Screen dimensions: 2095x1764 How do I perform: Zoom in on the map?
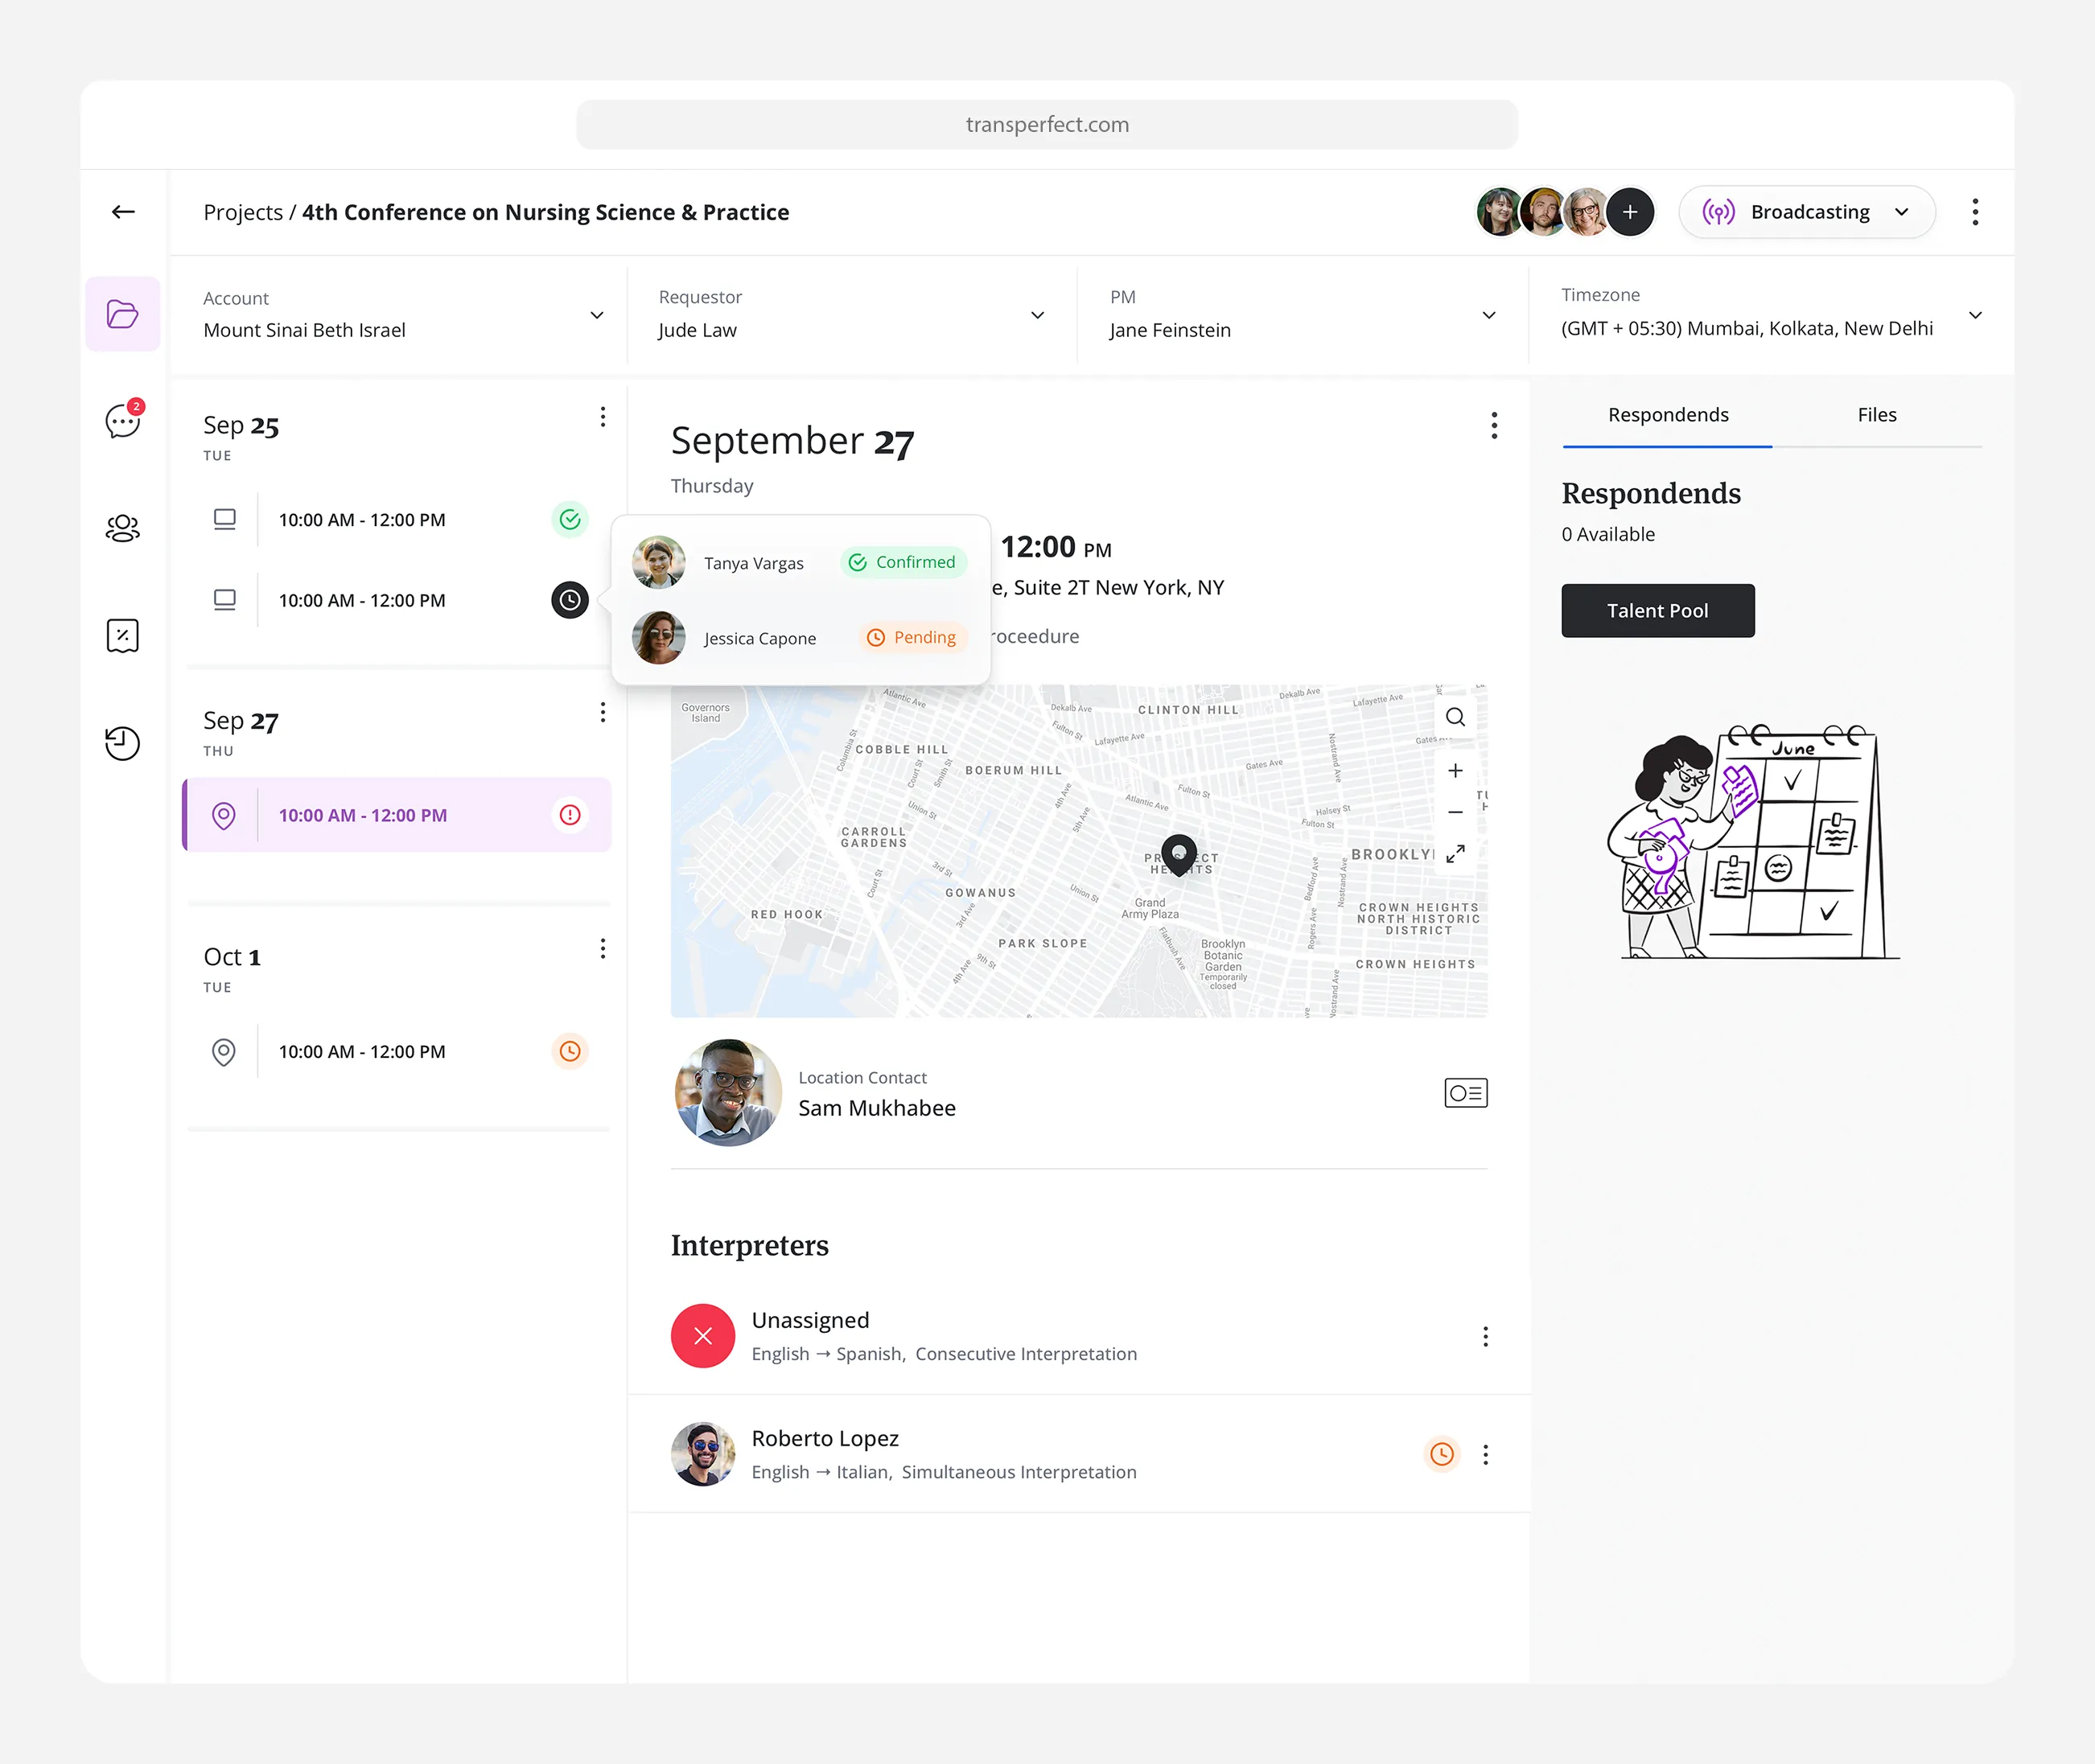(1455, 770)
